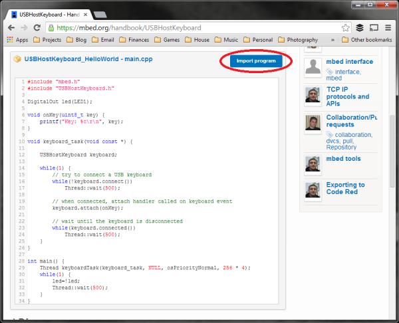
Task: Open the Personal bookmarks folder
Action: 258,40
